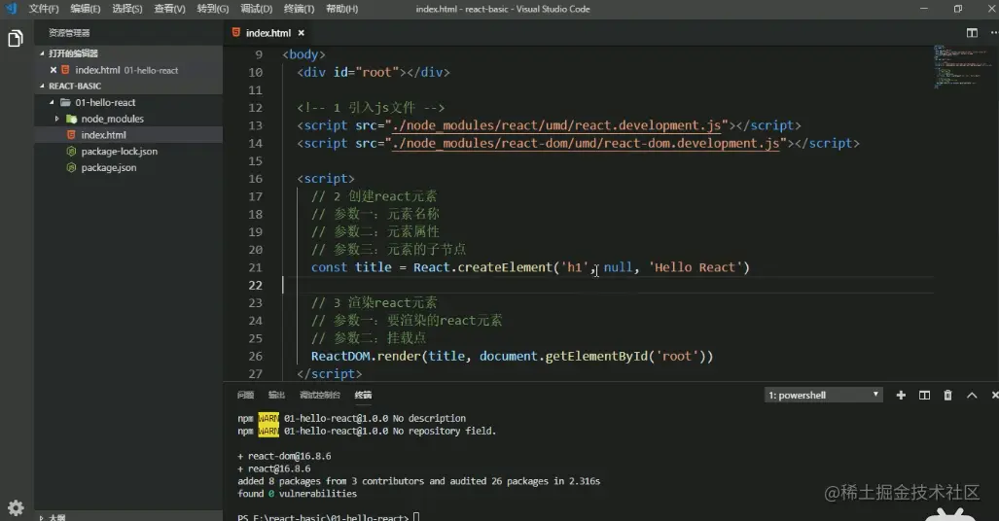Click the package-lock.json file icon

tap(71, 152)
